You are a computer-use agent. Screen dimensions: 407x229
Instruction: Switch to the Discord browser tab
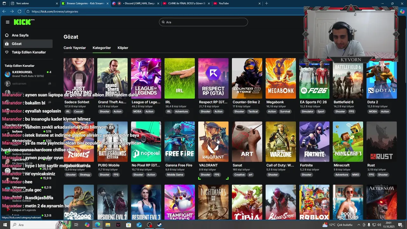136,3
